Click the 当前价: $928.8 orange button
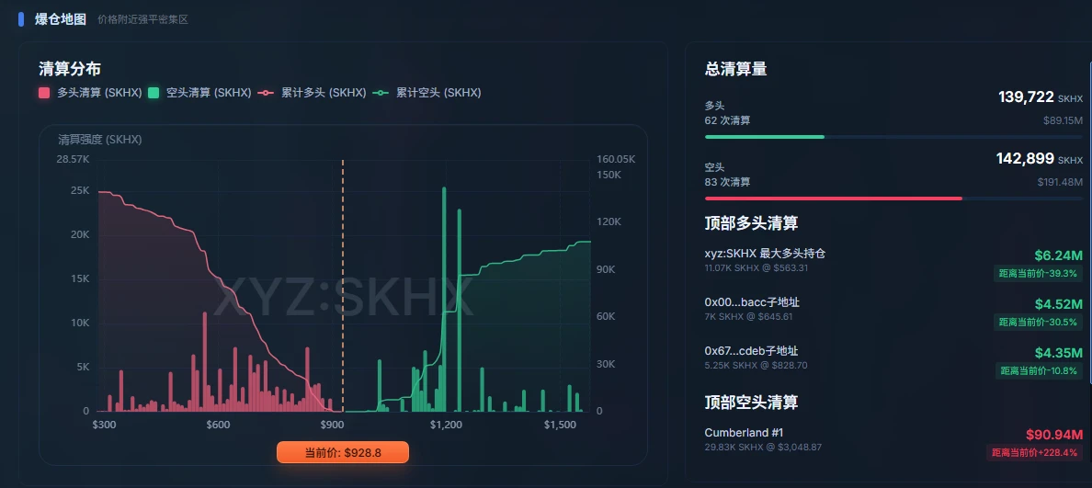Screen dimensions: 1092x488 (343, 452)
